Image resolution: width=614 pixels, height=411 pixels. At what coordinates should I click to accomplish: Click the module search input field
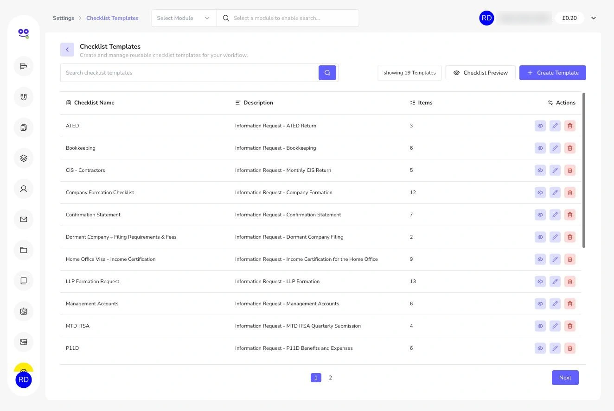288,18
